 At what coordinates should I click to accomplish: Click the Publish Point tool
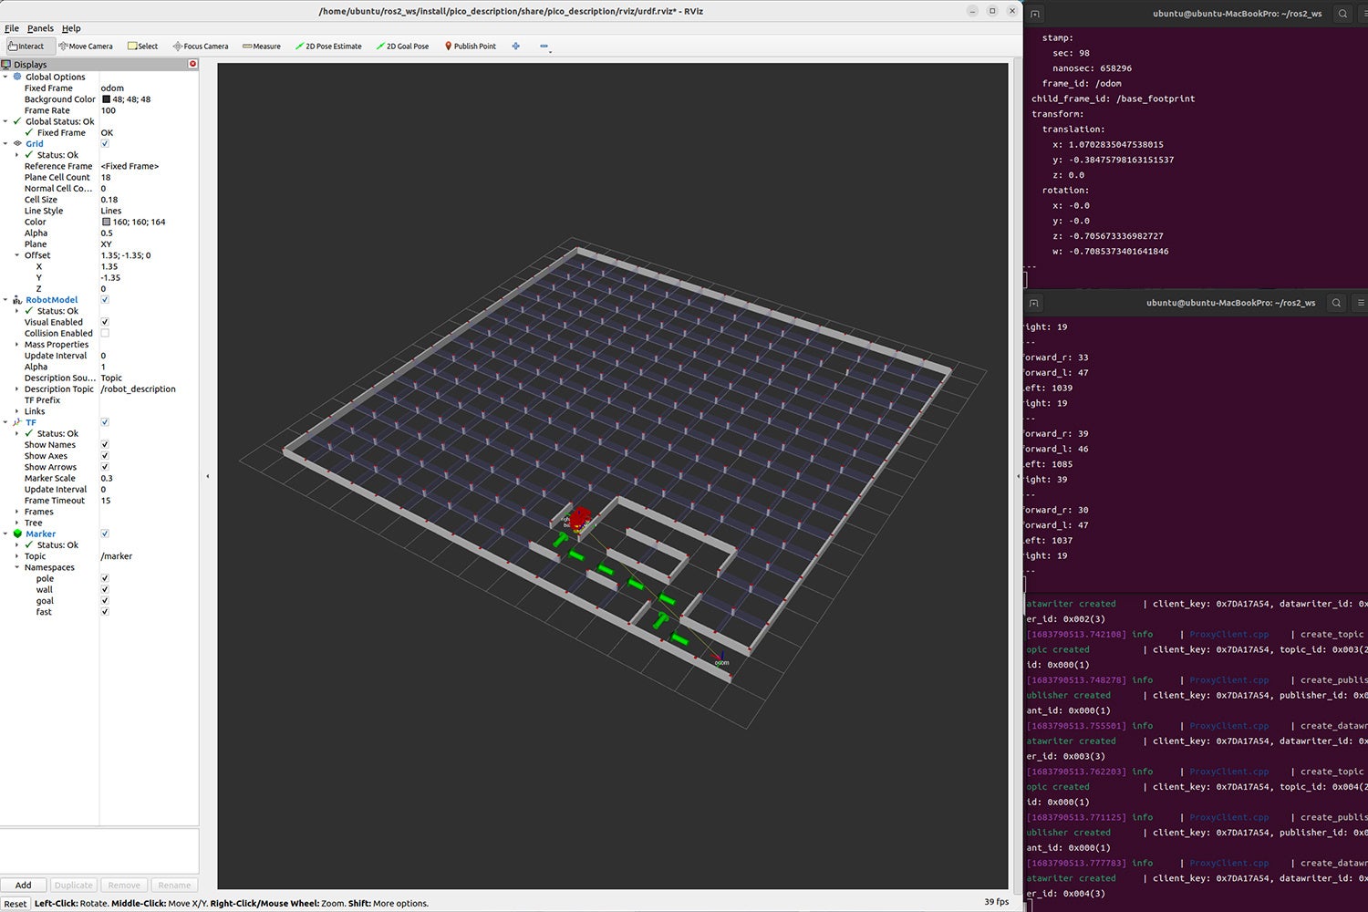tap(471, 46)
